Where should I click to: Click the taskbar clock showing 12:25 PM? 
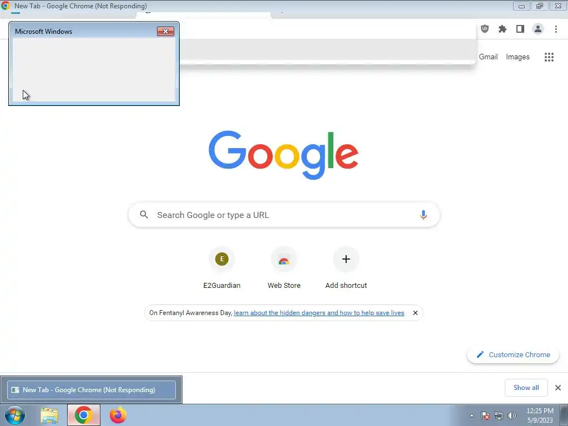(540, 415)
